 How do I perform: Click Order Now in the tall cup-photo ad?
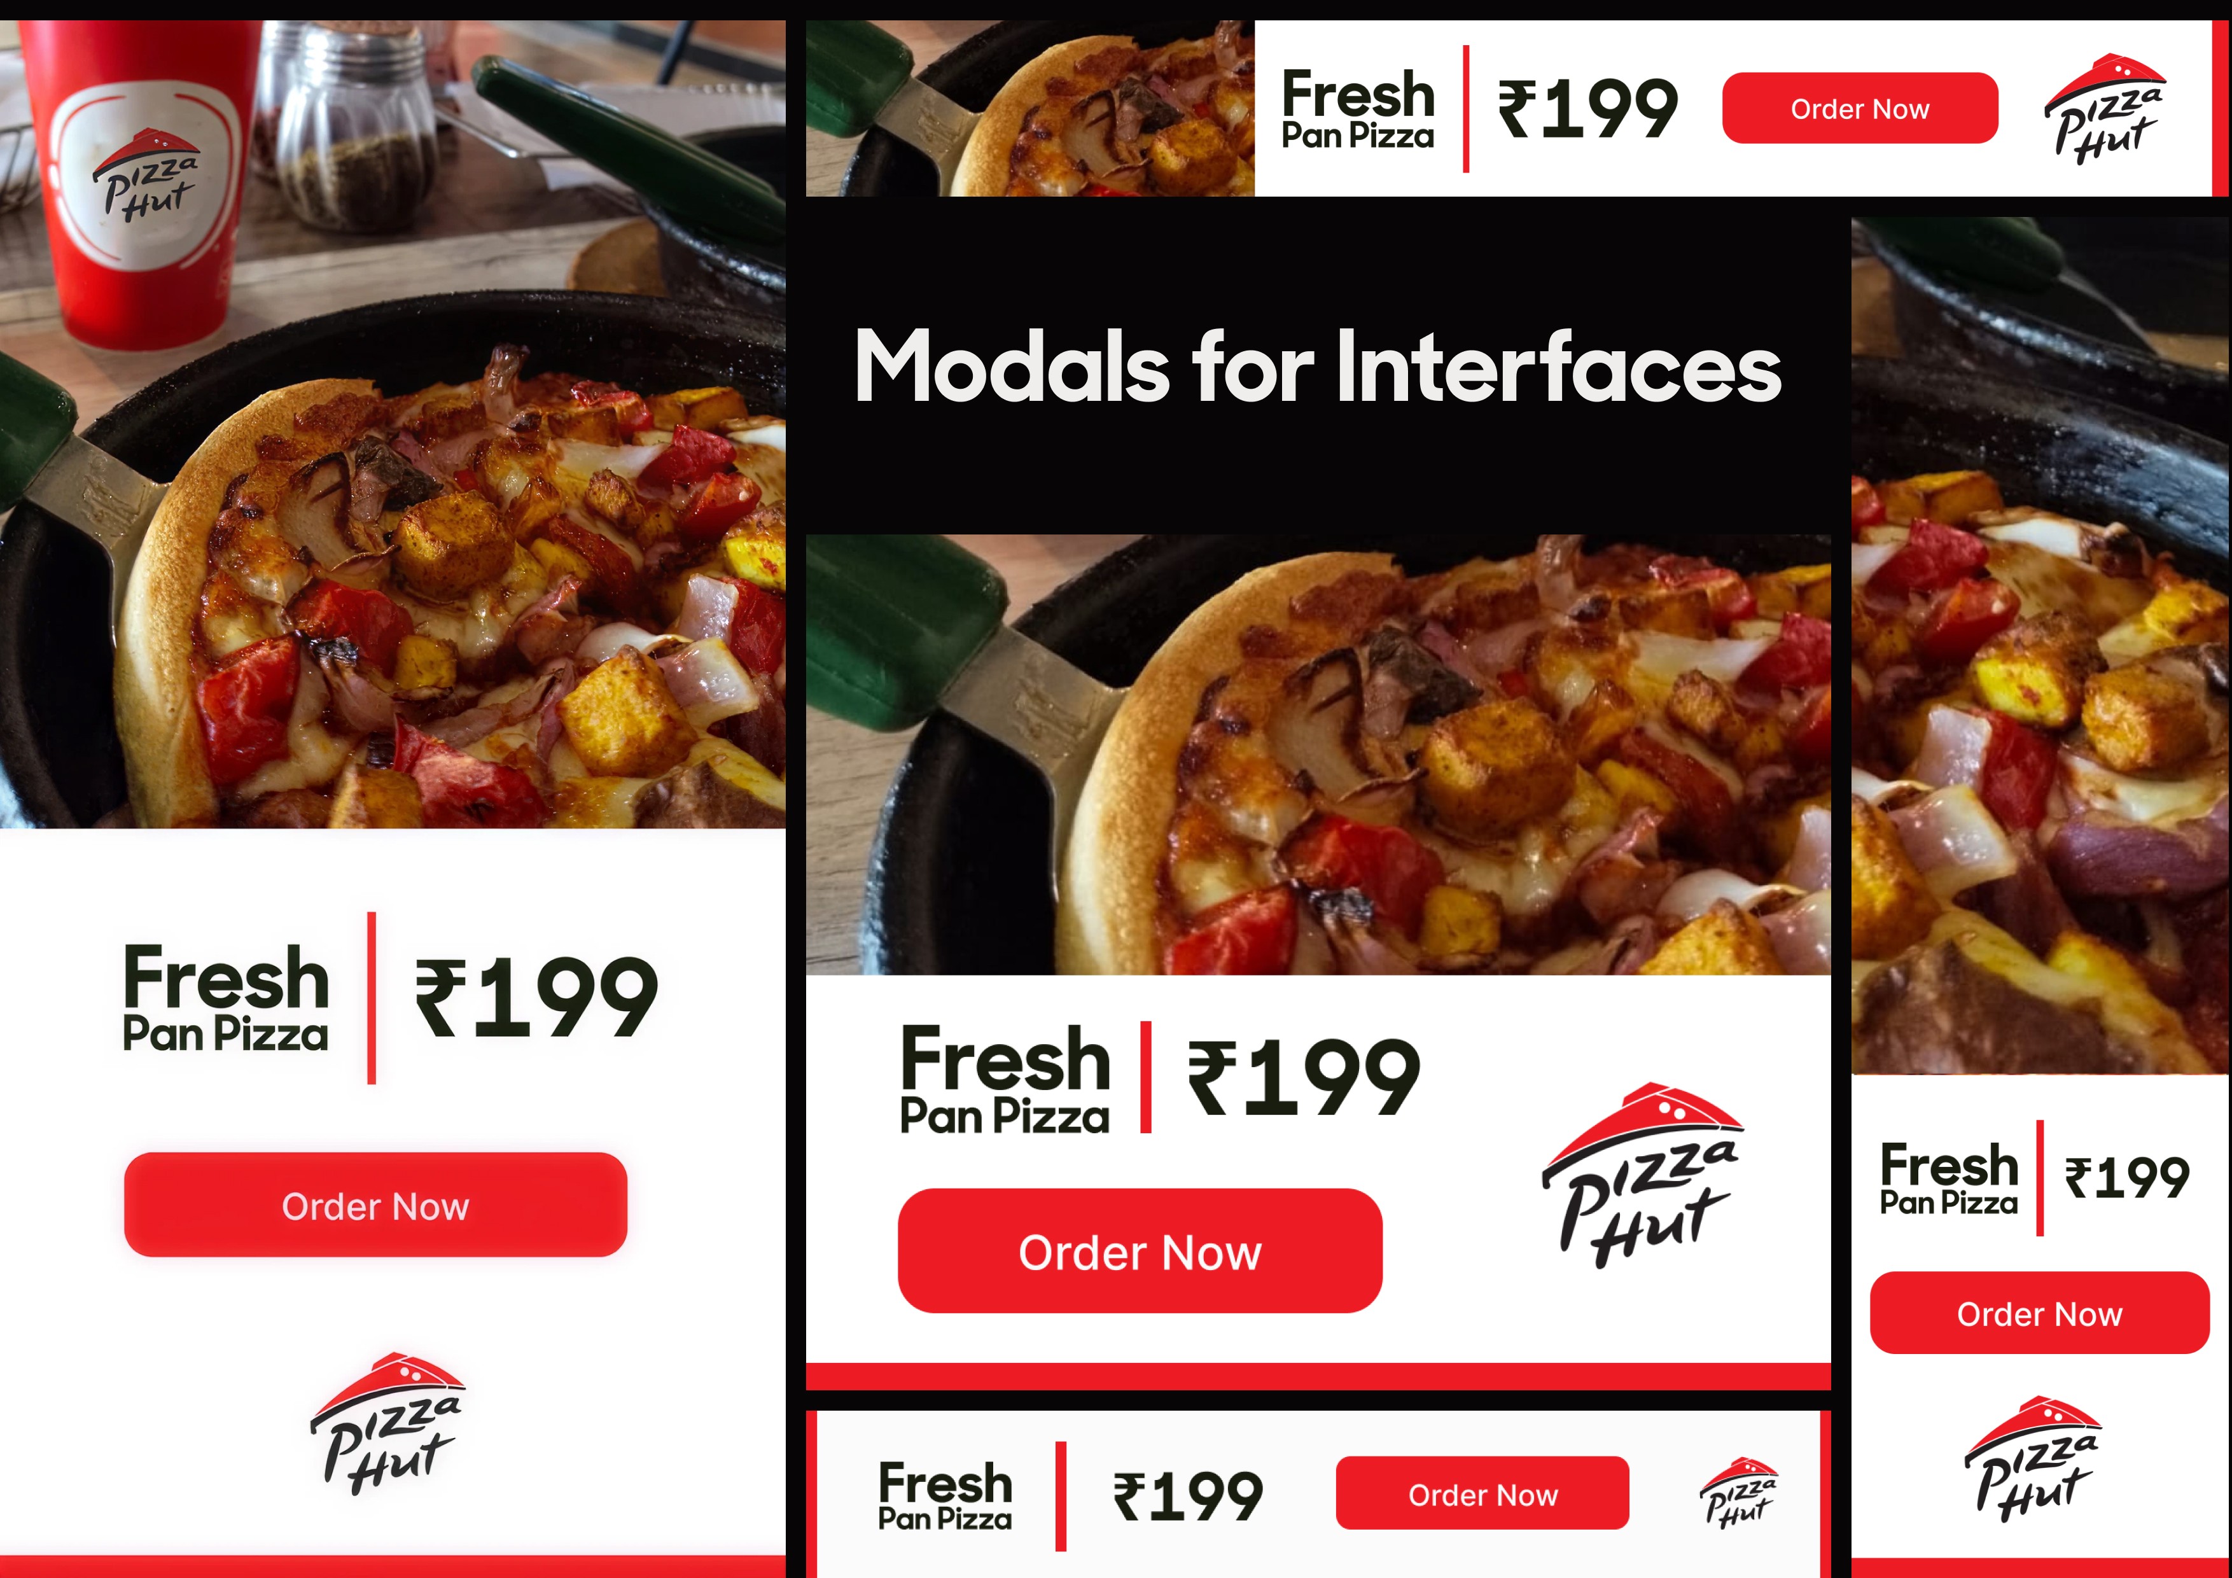pyautogui.click(x=375, y=1204)
